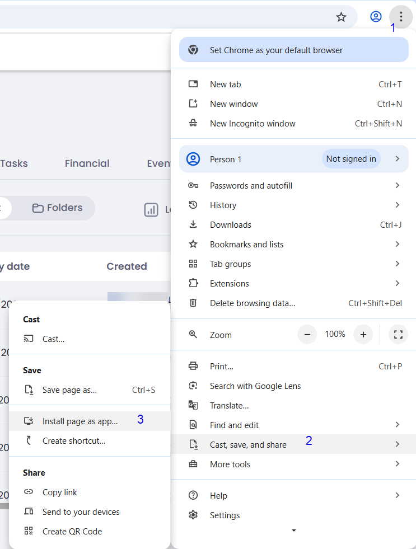Click the bookmark star icon
Image resolution: width=416 pixels, height=549 pixels.
341,17
